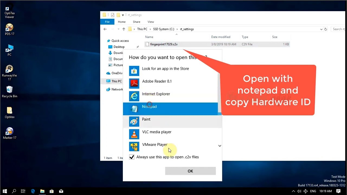
Task: Open Mail app from taskbar
Action: click(61, 191)
